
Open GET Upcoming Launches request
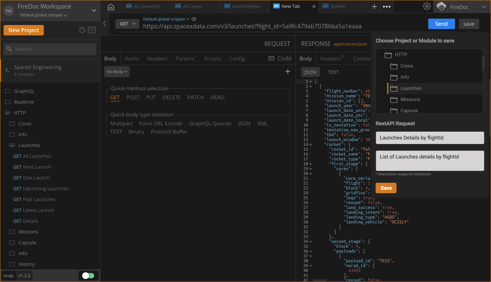41,188
